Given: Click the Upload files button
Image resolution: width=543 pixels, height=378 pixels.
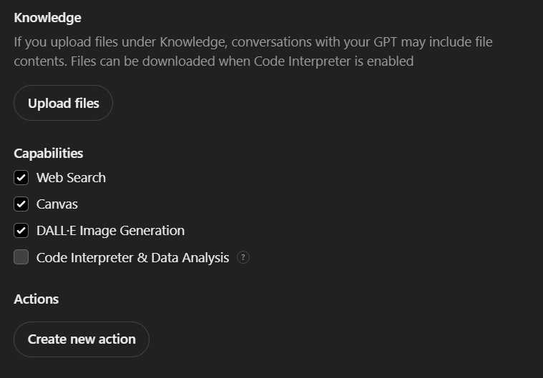Looking at the screenshot, I should pos(64,103).
